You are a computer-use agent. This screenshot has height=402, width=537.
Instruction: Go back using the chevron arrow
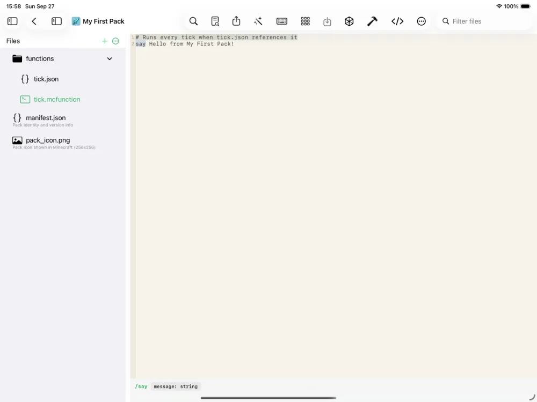pos(34,21)
